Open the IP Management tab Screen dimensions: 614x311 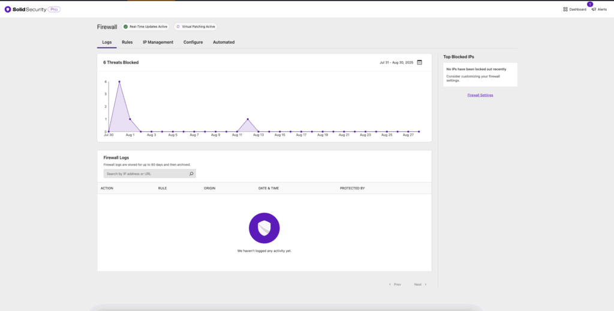(158, 43)
